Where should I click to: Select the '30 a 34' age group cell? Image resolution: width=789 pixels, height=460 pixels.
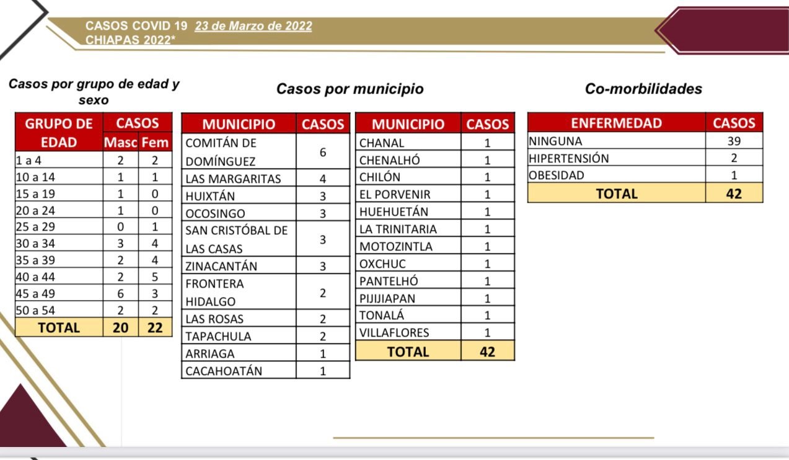(59, 244)
